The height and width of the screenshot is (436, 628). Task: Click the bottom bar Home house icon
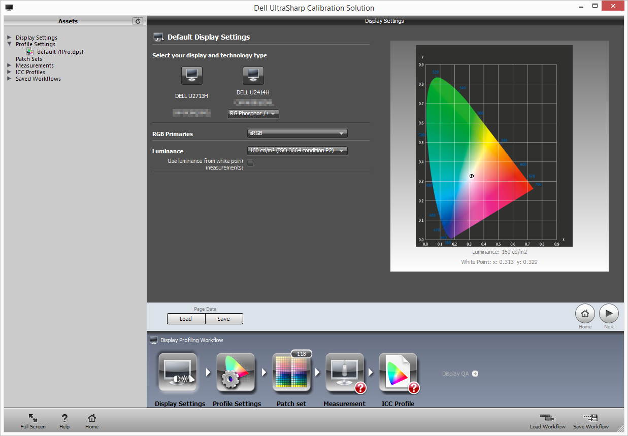point(92,418)
